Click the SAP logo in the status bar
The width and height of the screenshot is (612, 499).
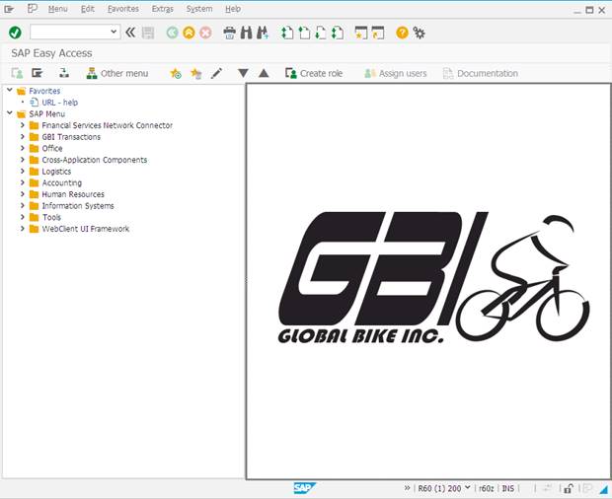point(305,488)
